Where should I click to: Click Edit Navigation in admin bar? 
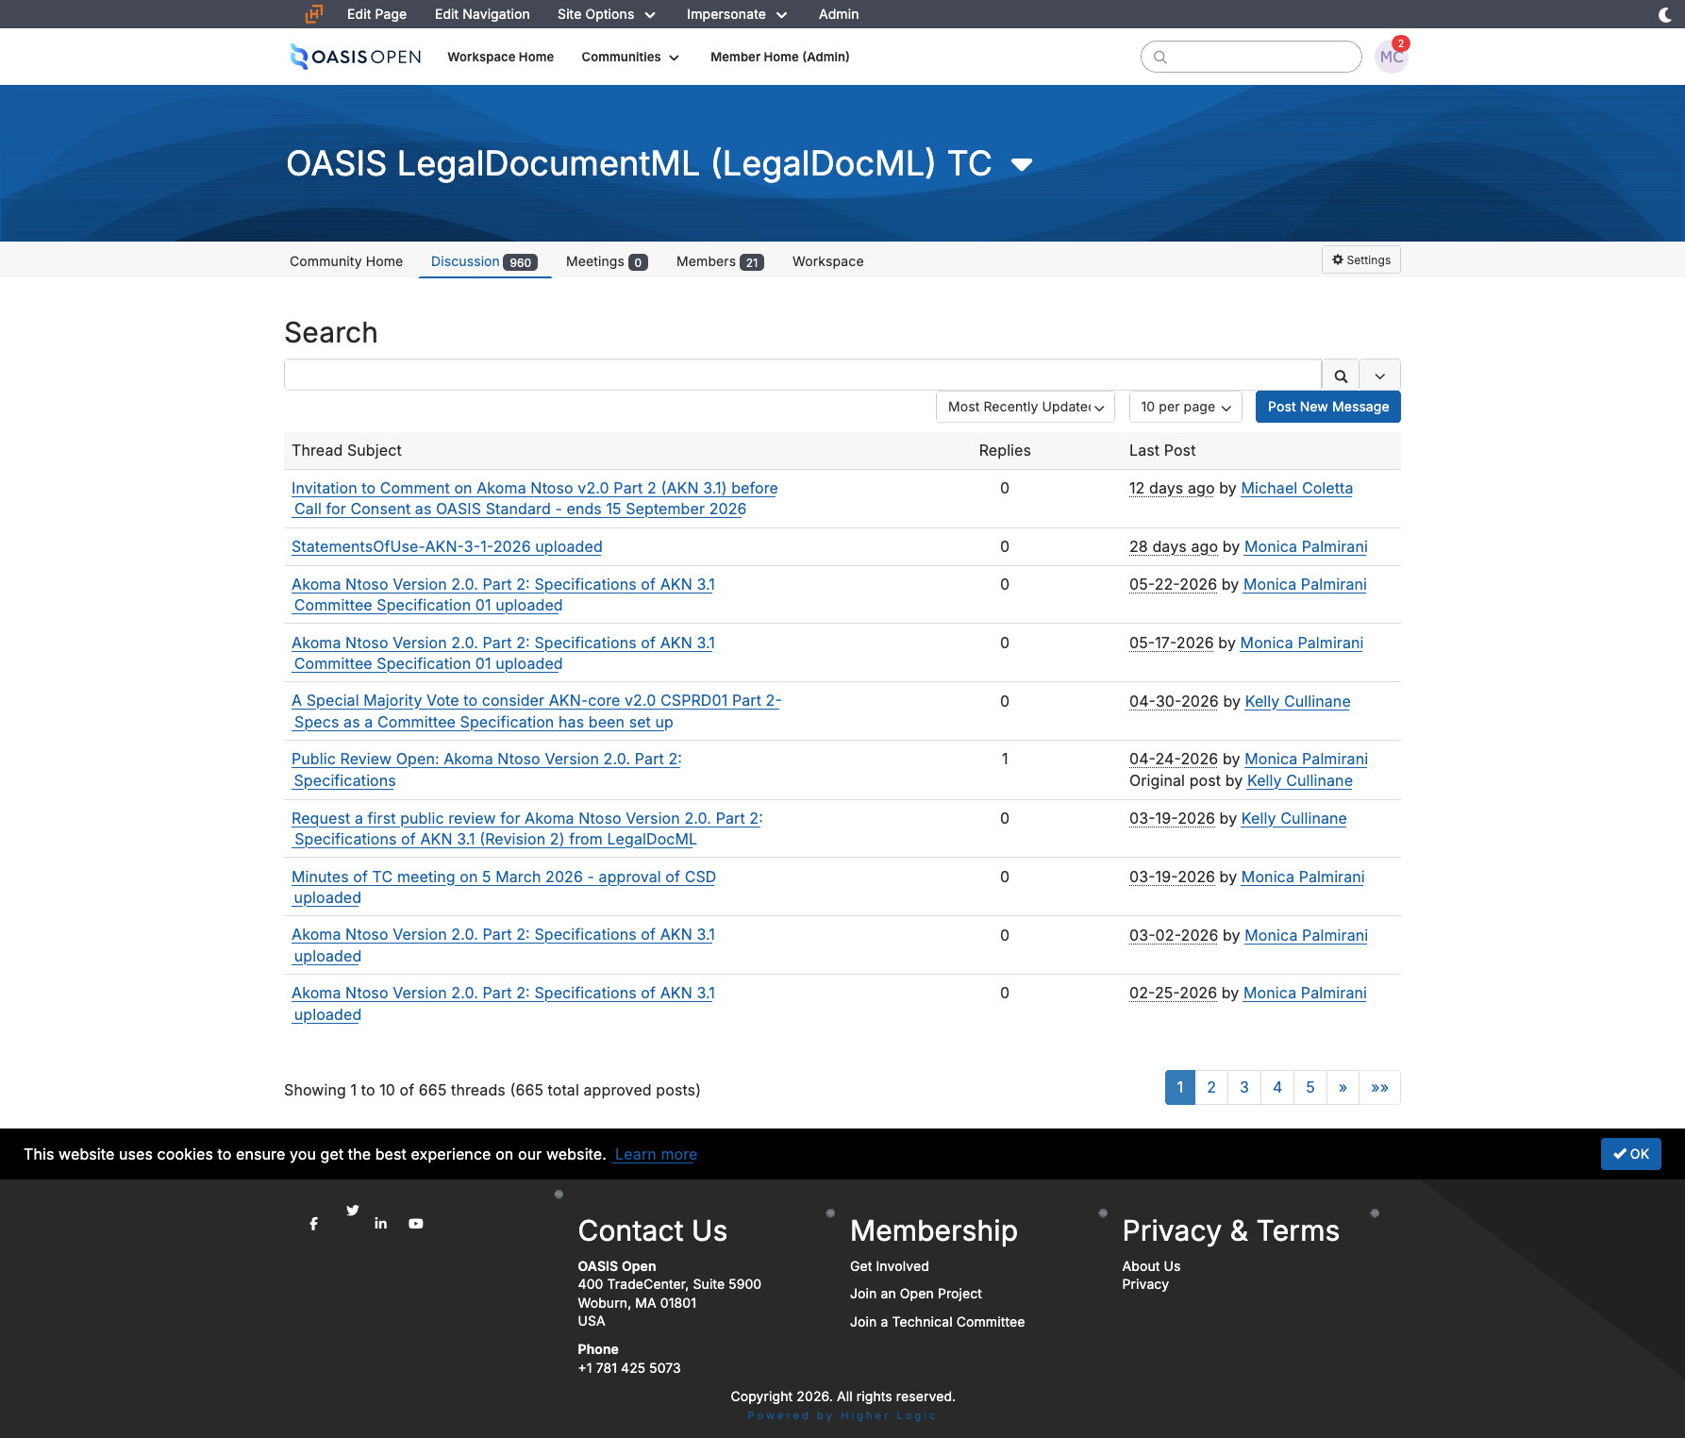(x=482, y=14)
